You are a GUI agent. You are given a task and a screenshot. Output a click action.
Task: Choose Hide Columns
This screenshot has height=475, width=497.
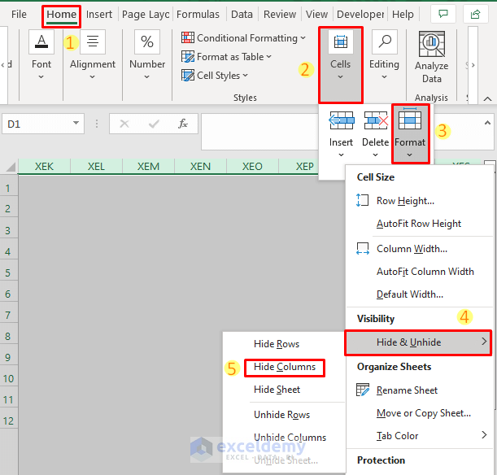pos(285,367)
